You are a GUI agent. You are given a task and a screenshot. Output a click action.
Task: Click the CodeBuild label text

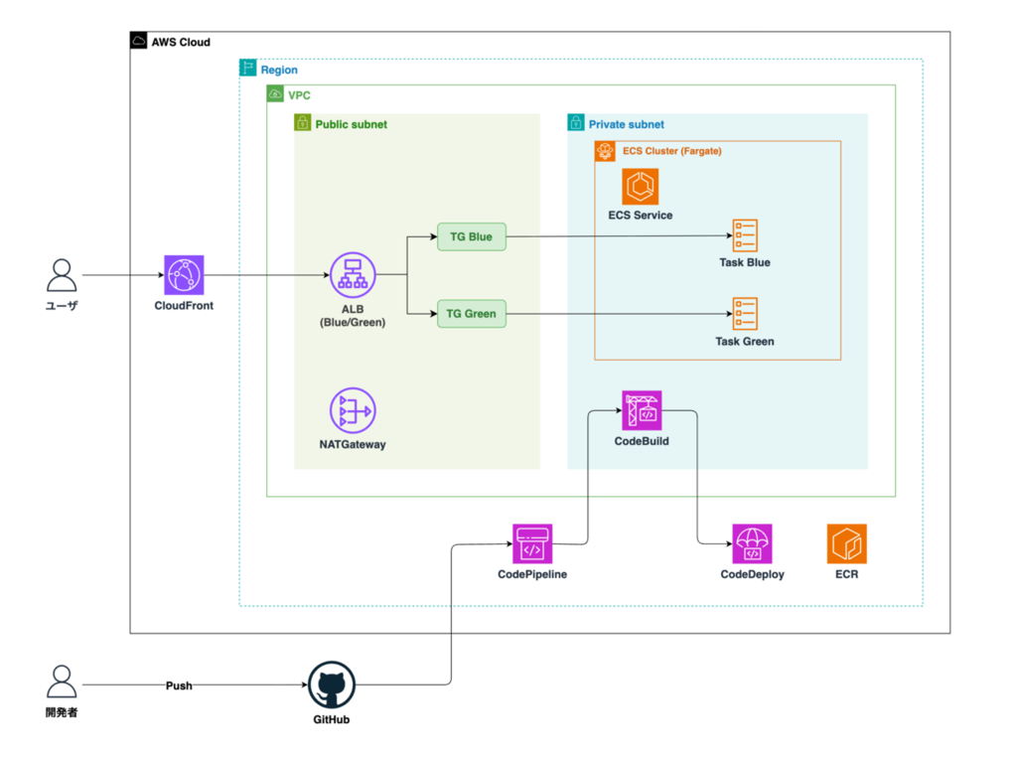coord(642,441)
